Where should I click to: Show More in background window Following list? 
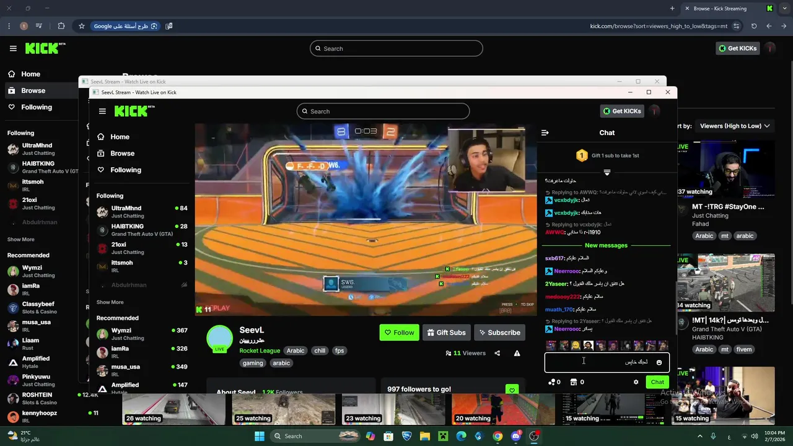click(20, 240)
